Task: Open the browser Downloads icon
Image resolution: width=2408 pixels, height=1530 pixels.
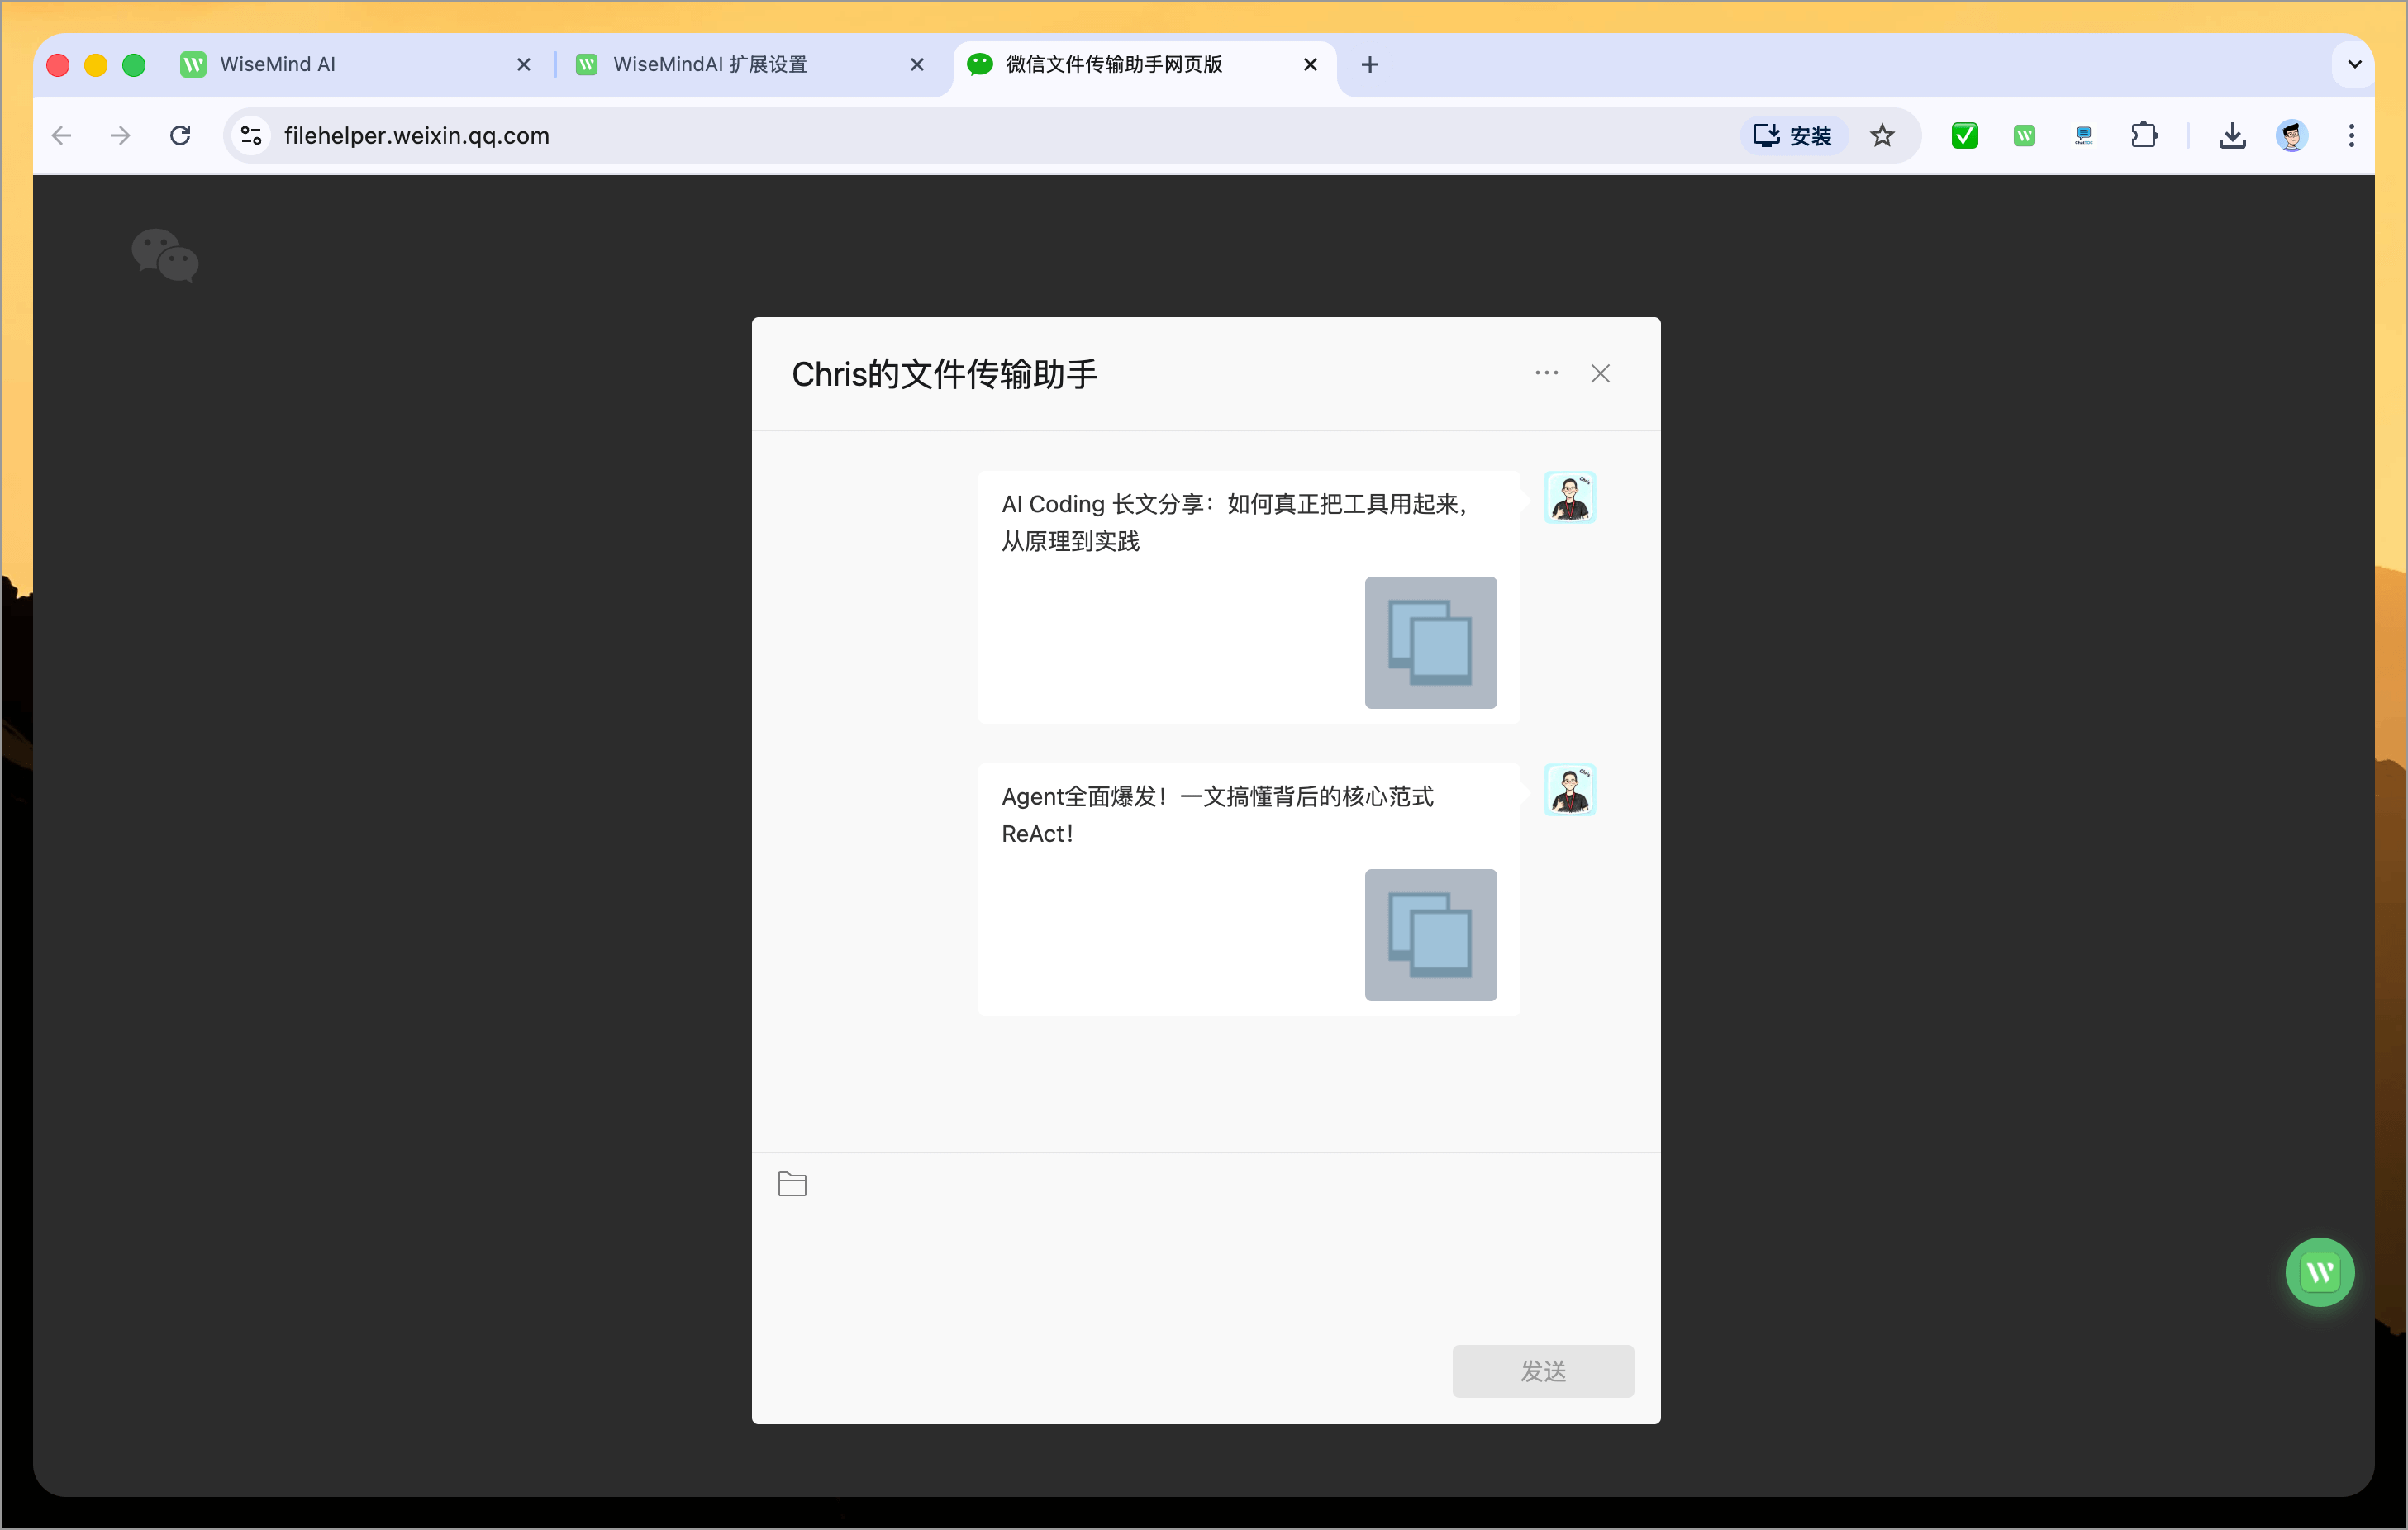Action: 2232,135
